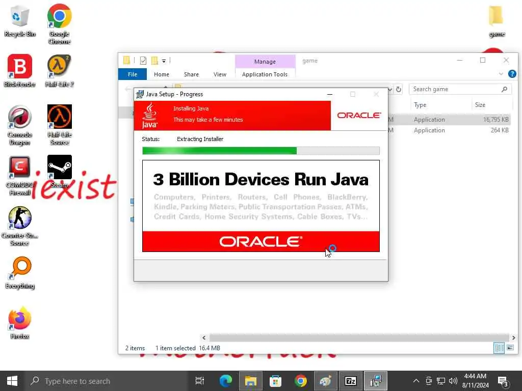The width and height of the screenshot is (522, 391).
Task: Open the Paint taskbar icon
Action: click(326, 381)
